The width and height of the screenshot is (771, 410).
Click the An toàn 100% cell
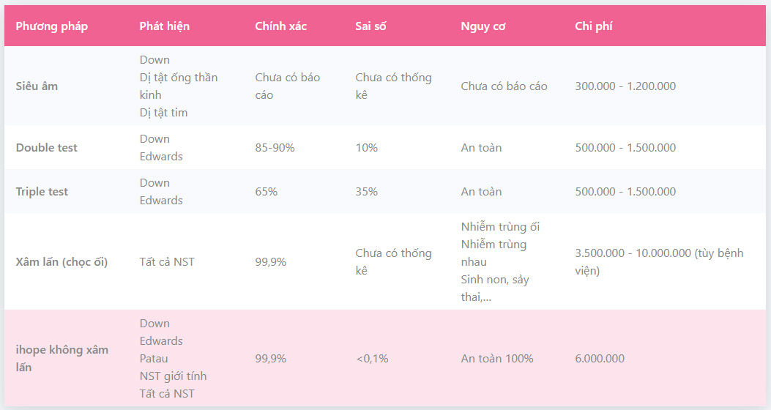pyautogui.click(x=497, y=359)
